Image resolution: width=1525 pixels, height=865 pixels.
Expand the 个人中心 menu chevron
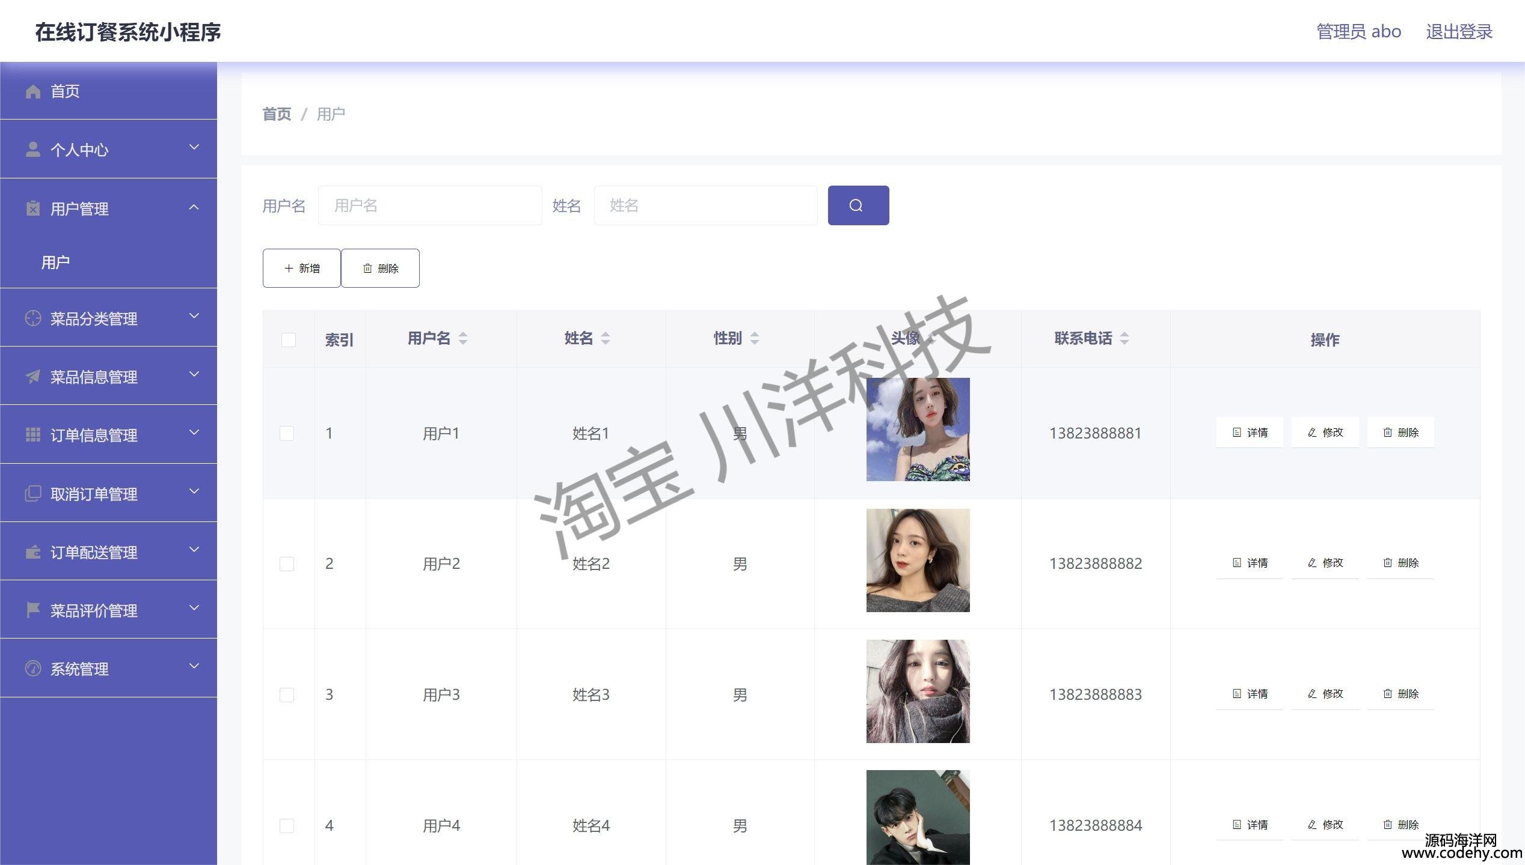(194, 148)
